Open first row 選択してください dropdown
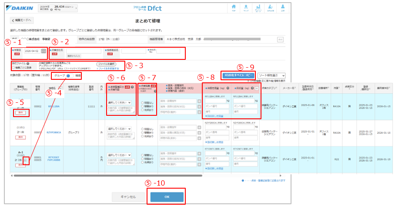The width and height of the screenshot is (395, 209). click(119, 103)
